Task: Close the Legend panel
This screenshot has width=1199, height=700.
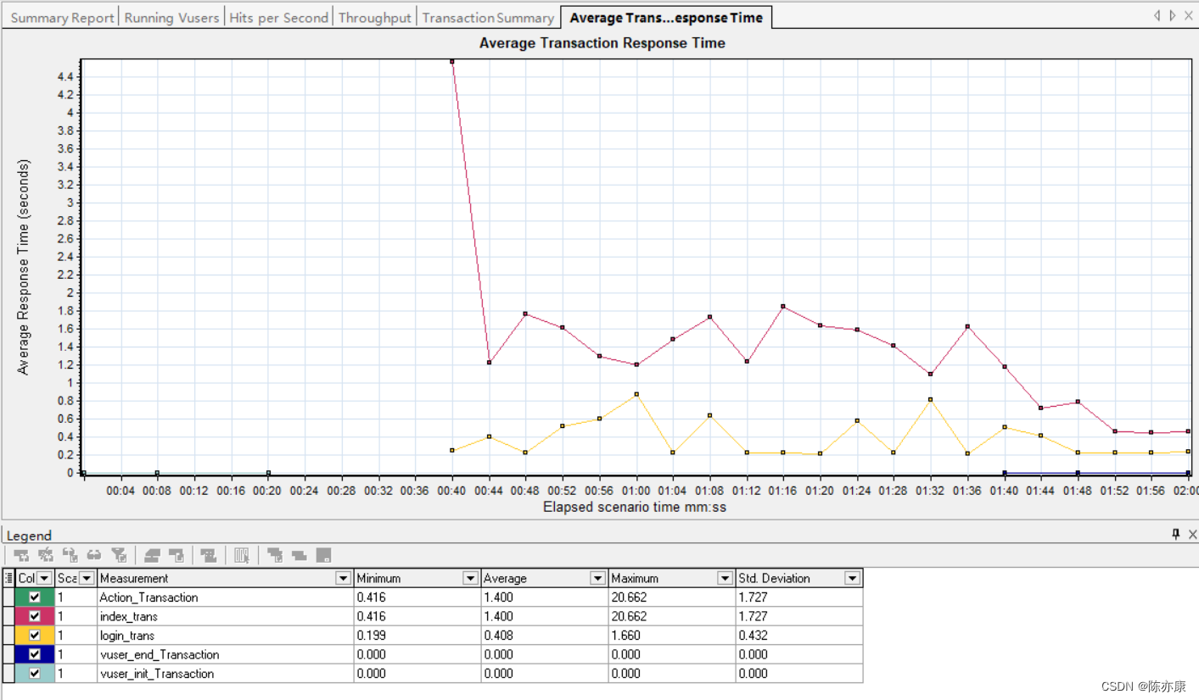Action: point(1192,534)
